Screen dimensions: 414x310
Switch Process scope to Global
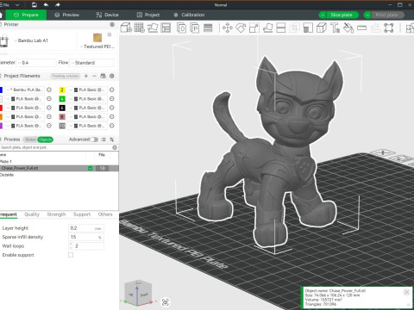click(x=30, y=139)
